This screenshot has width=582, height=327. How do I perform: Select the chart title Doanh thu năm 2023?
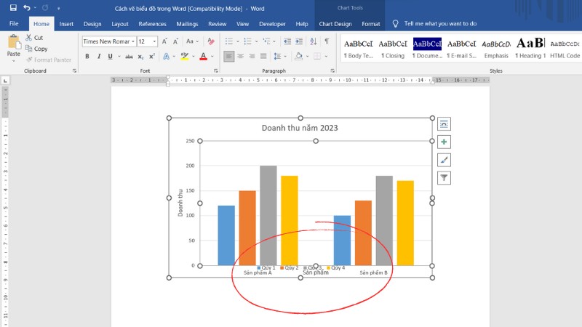pyautogui.click(x=300, y=128)
